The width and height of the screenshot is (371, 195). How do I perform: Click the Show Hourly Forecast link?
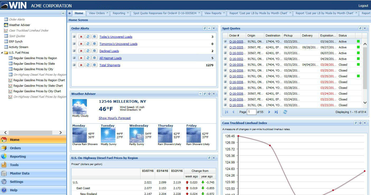115,118
